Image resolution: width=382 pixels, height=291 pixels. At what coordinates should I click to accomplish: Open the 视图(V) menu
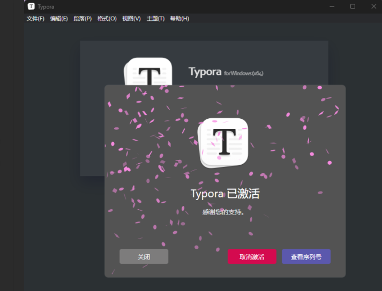(x=132, y=19)
